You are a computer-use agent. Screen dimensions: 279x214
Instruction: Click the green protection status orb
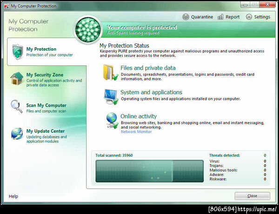tap(88, 30)
